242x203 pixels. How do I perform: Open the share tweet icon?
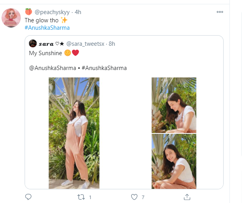[x=187, y=197]
